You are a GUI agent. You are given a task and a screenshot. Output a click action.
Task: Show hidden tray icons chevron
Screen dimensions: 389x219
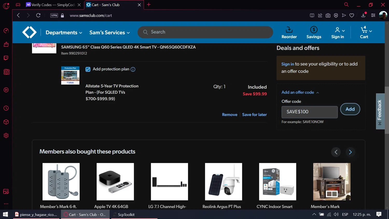point(314,214)
